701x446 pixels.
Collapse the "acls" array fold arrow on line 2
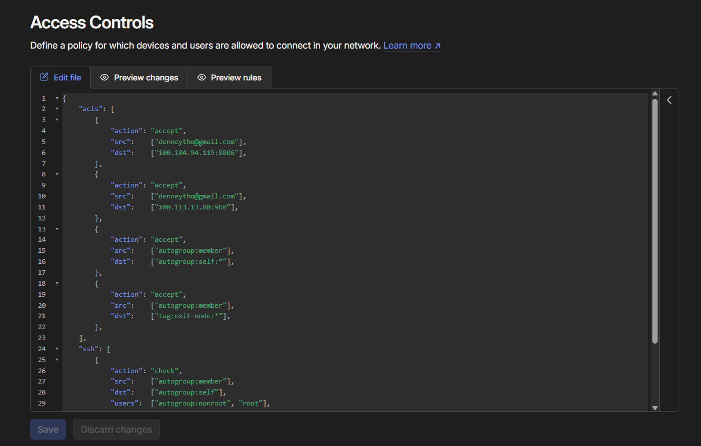[x=57, y=109]
